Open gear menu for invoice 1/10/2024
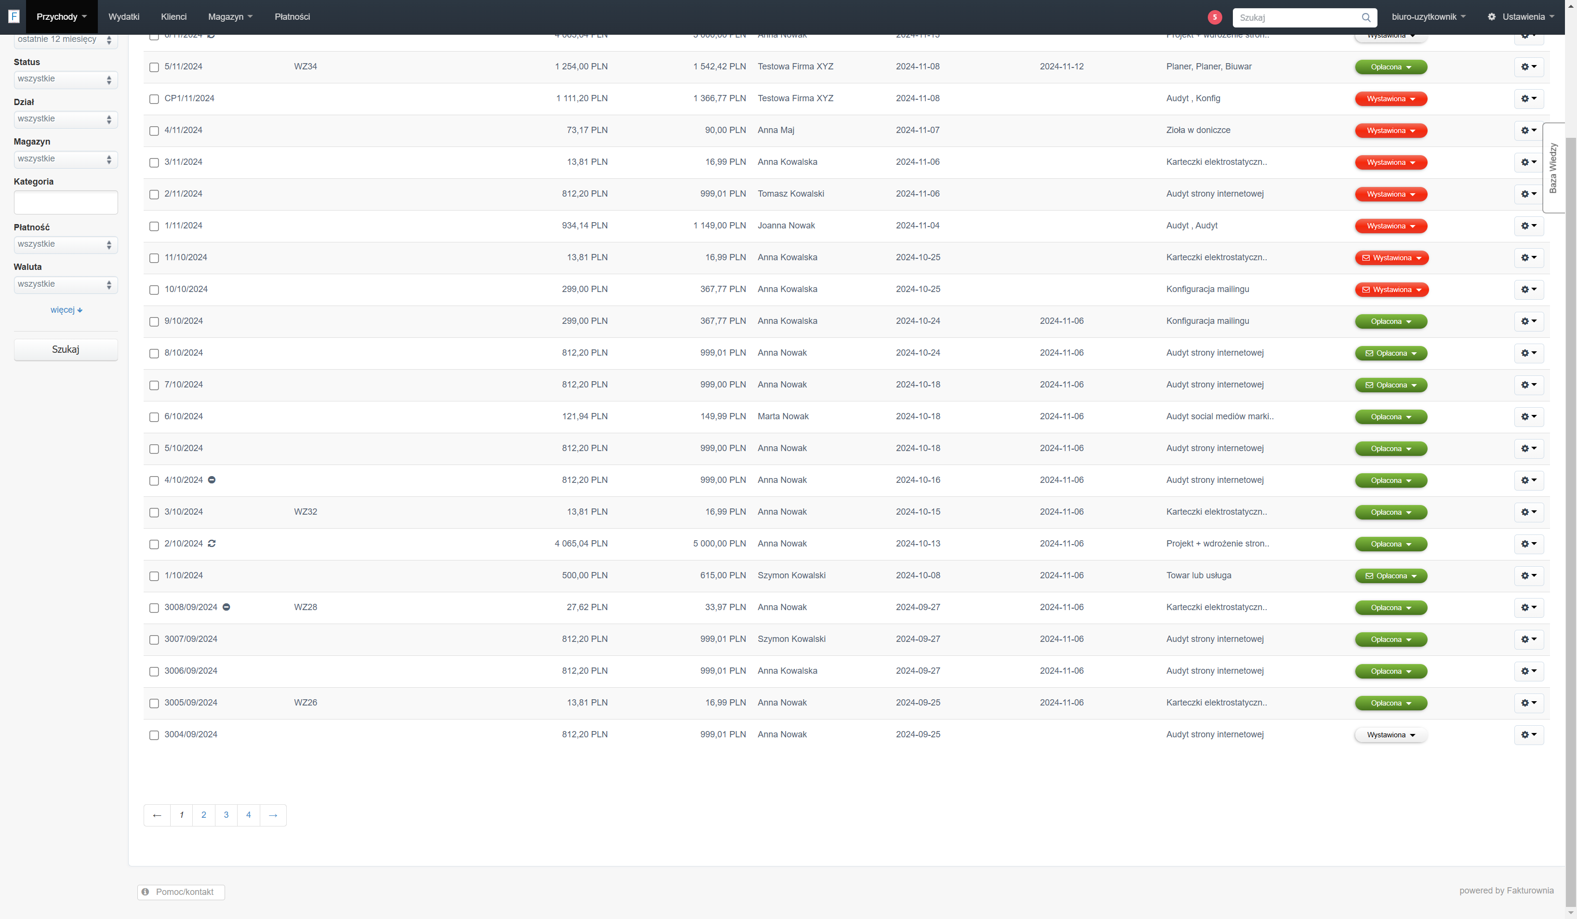Screen dimensions: 1577x919 click(x=1529, y=575)
